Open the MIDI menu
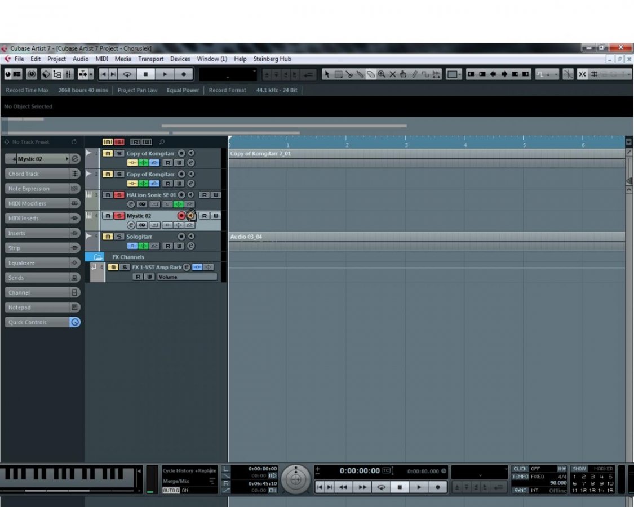This screenshot has width=634, height=507. tap(101, 59)
